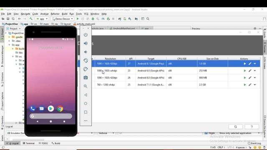The width and height of the screenshot is (267, 150).
Task: Click the AVD Manager help button
Action: [x=252, y=127]
